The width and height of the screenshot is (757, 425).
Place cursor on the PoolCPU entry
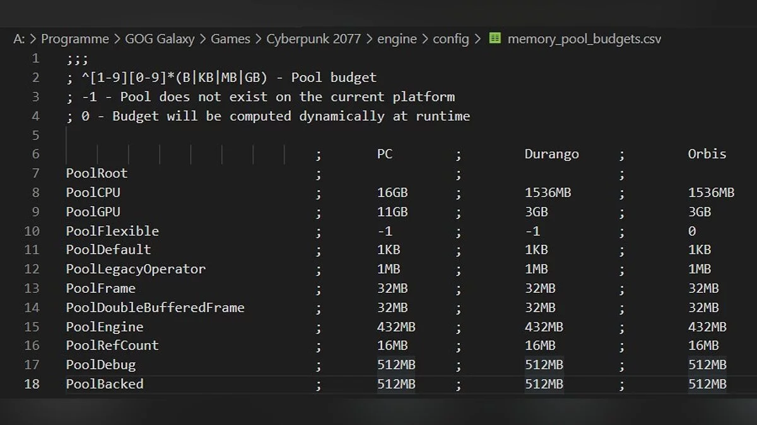93,193
